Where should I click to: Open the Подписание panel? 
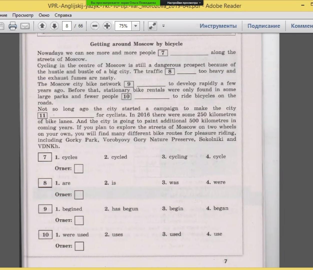[264, 26]
